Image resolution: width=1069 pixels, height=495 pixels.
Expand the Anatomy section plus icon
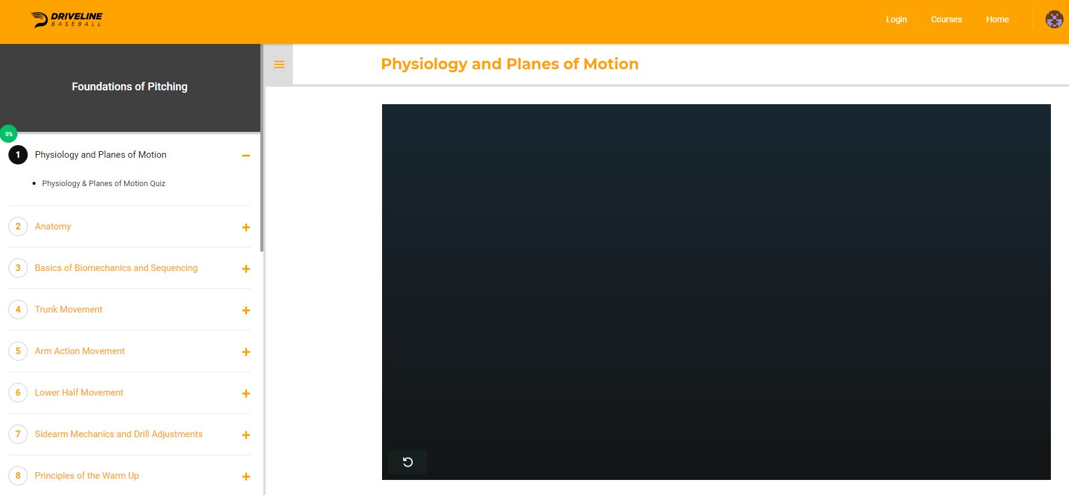pos(246,227)
